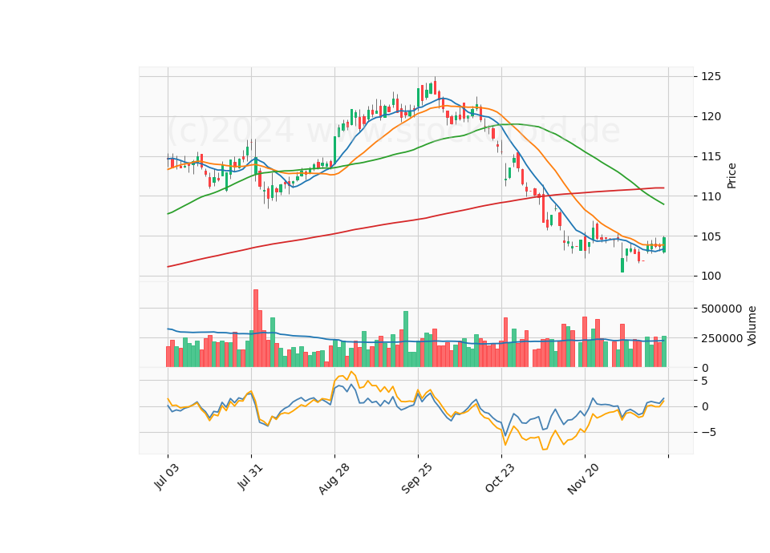This screenshot has height=553, width=770.
Task: Click the tallest green volume bar
Action: pos(406,339)
